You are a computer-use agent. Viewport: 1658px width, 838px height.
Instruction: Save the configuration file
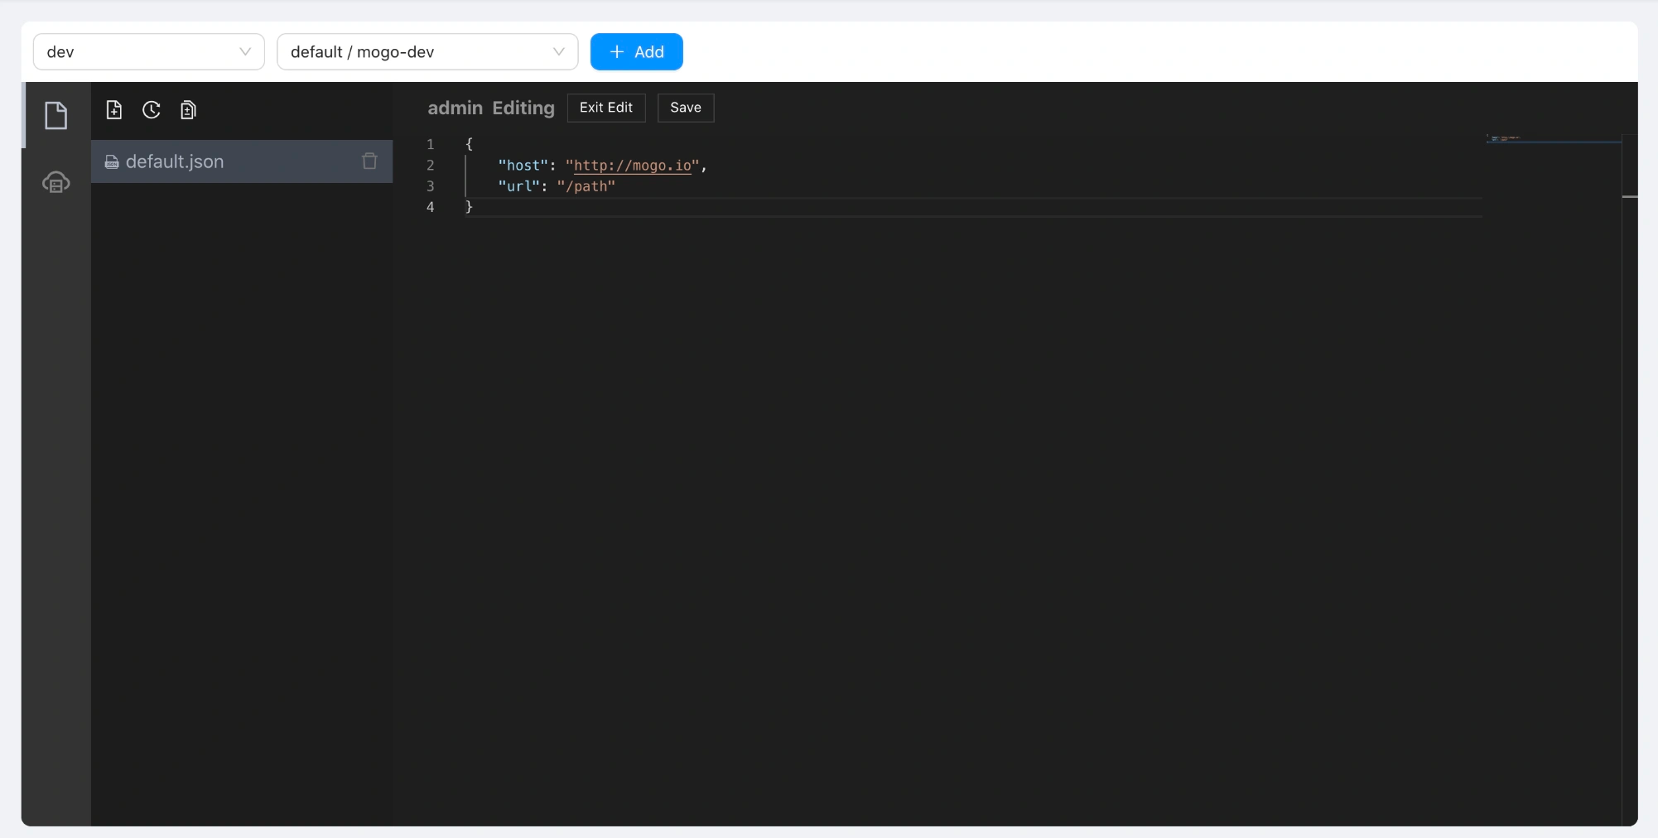(x=686, y=108)
